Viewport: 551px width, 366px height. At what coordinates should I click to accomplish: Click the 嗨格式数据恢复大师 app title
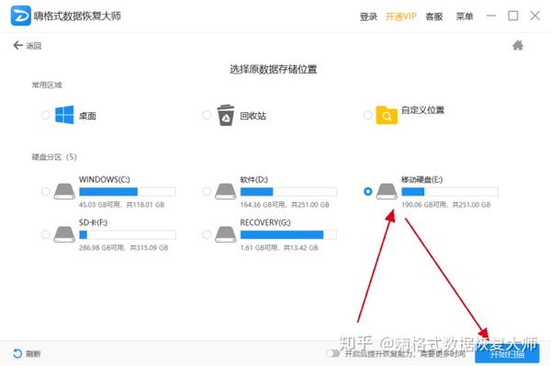[77, 16]
